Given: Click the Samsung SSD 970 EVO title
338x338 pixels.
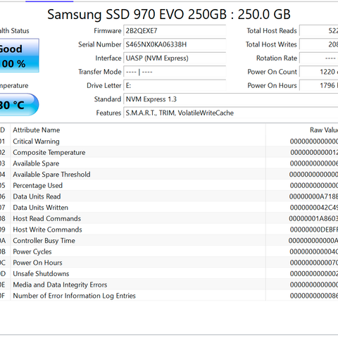Looking at the screenshot, I should point(169,14).
